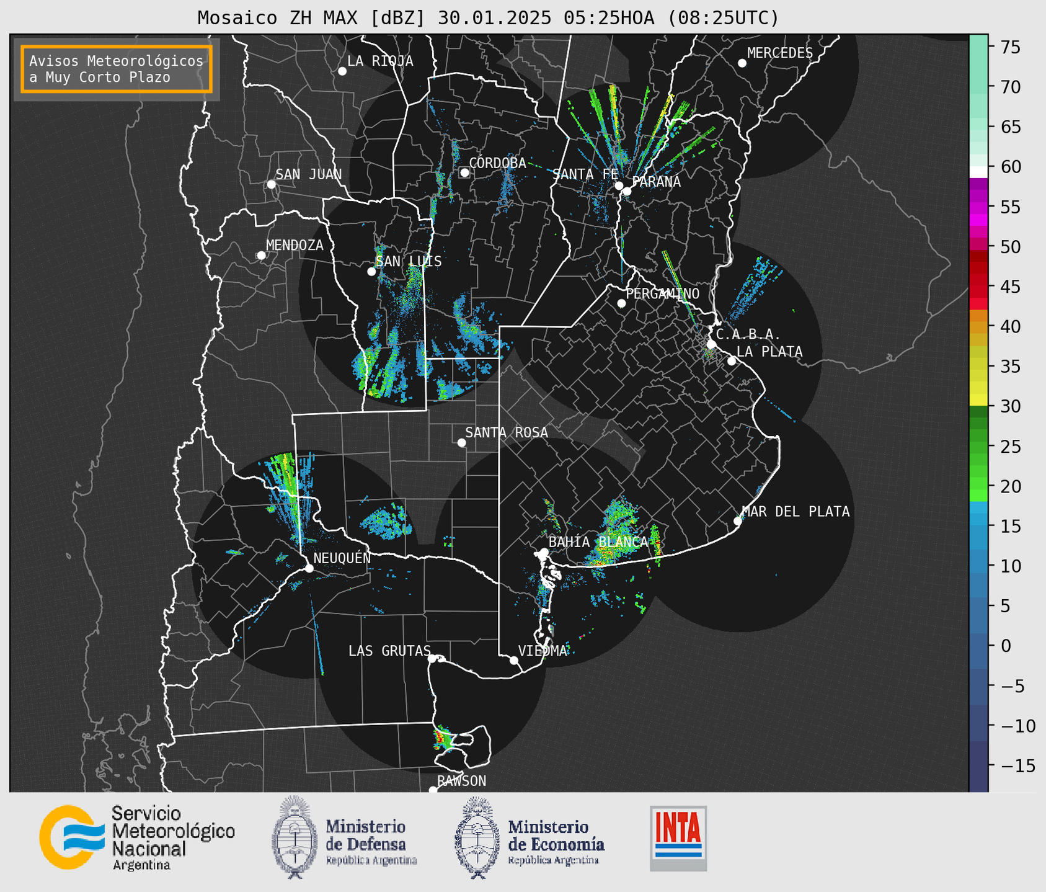Click the Ministerio de Economía text
This screenshot has height=892, width=1046.
(556, 842)
